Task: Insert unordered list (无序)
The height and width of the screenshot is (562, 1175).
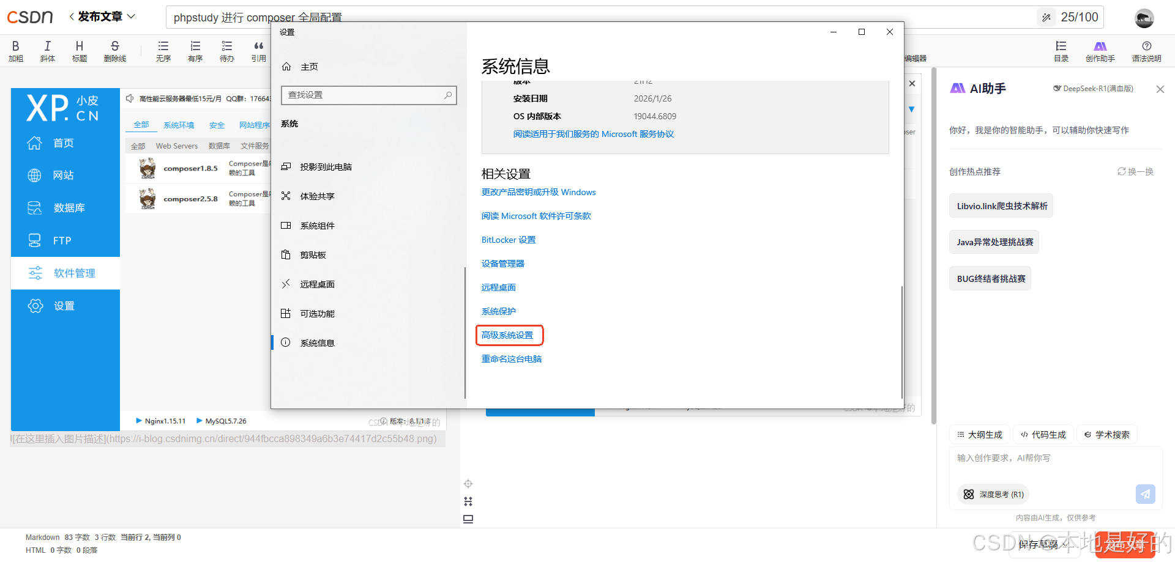Action: (x=163, y=51)
